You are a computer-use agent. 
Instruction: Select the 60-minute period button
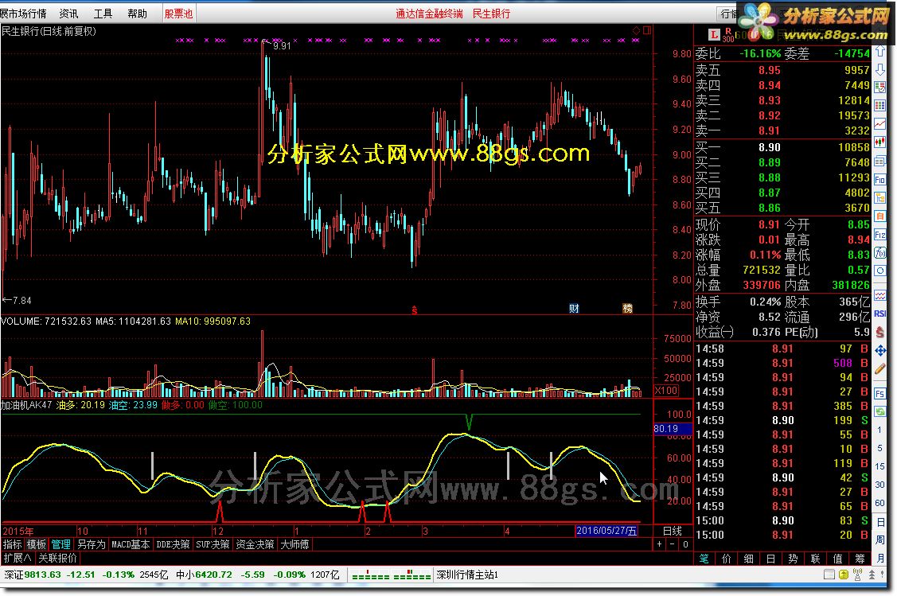[879, 504]
